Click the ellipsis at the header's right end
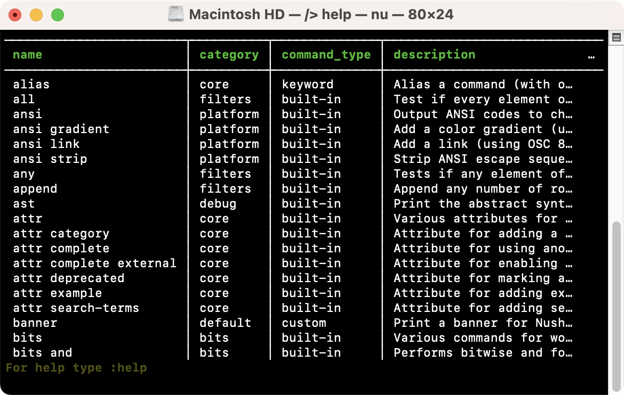This screenshot has width=624, height=395. [591, 56]
